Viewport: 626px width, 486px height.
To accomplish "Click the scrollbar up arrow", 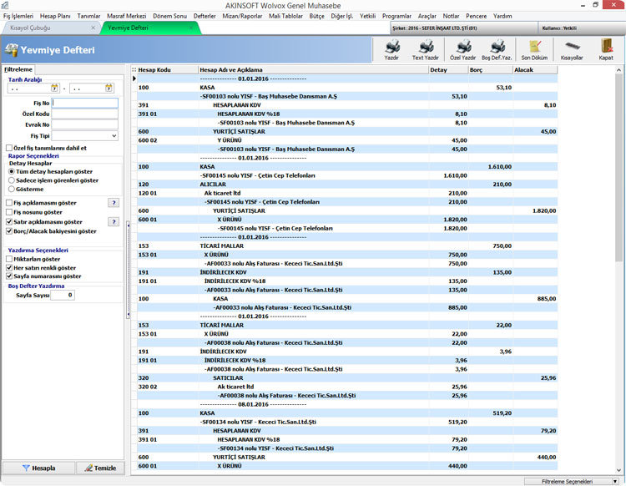I will (x=618, y=70).
